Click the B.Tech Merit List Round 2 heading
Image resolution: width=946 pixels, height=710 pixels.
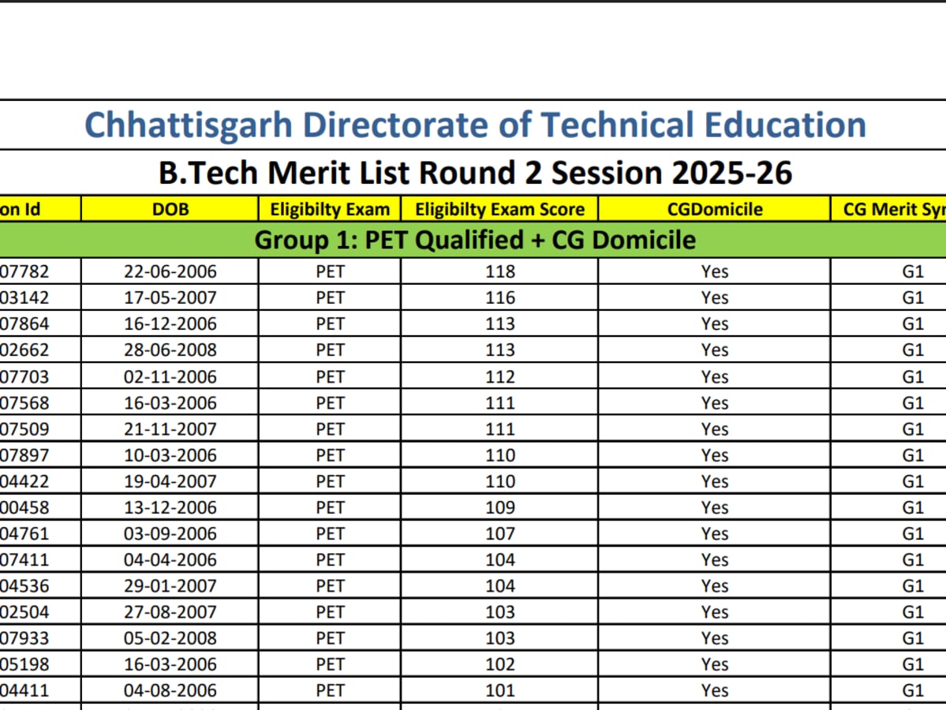[x=475, y=173]
